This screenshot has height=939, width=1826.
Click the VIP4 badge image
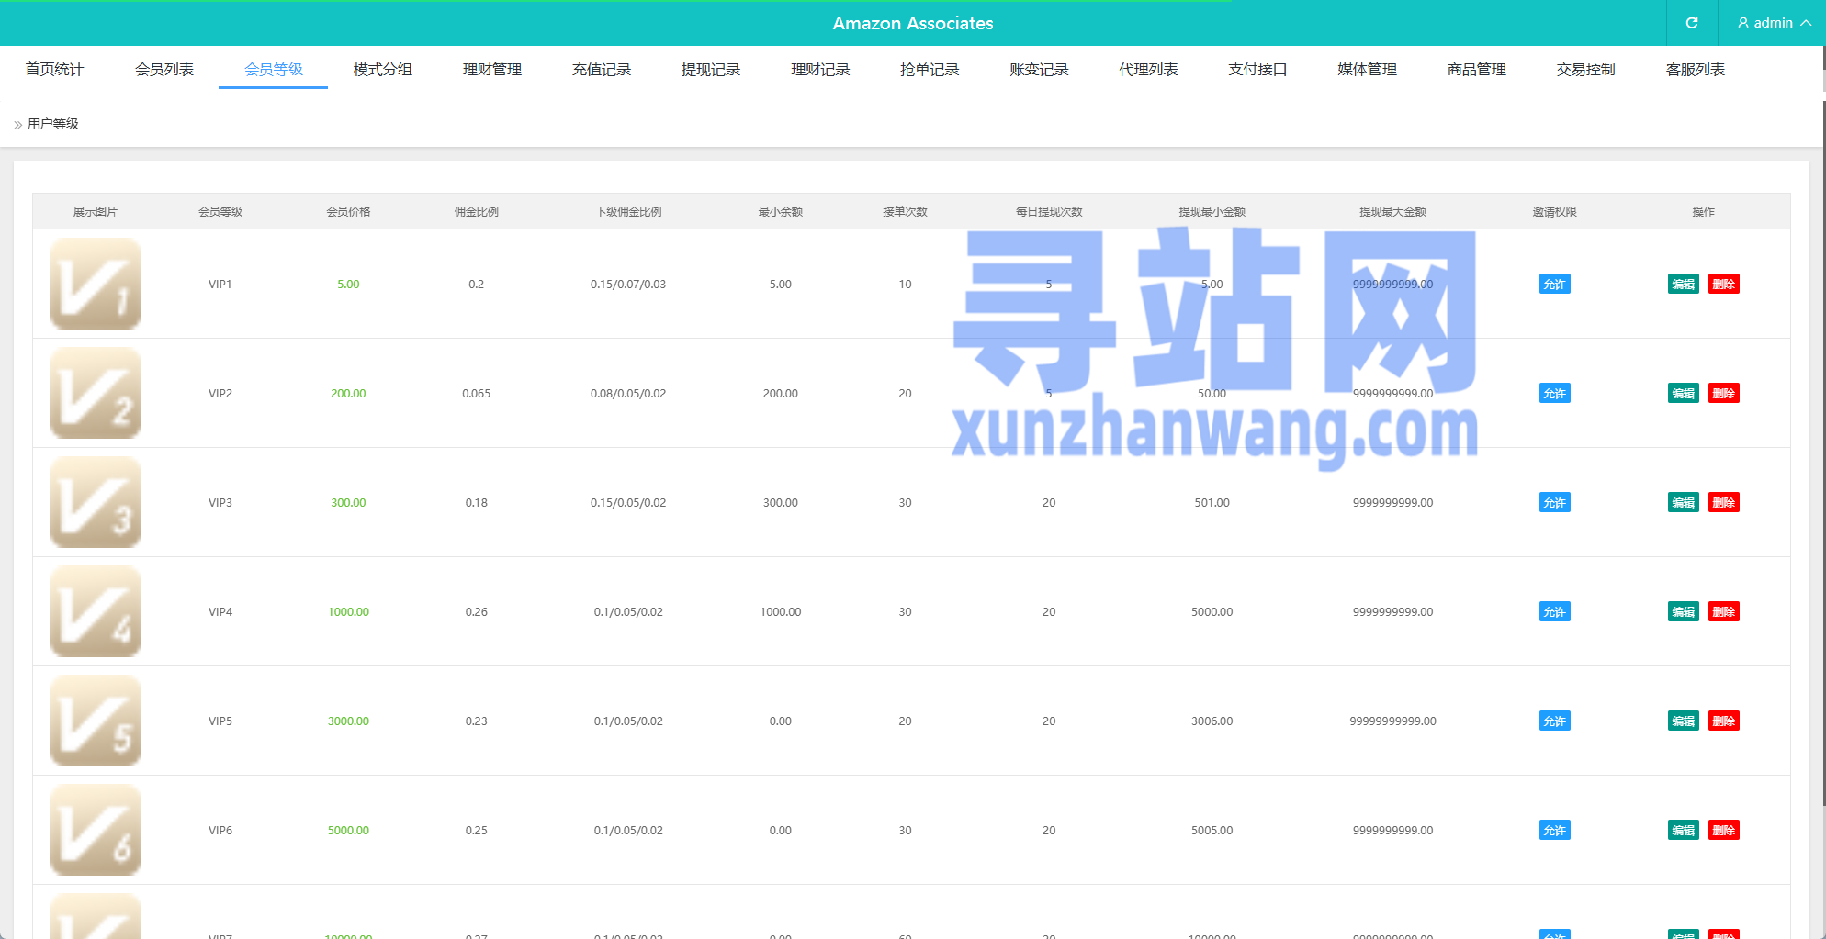point(95,610)
